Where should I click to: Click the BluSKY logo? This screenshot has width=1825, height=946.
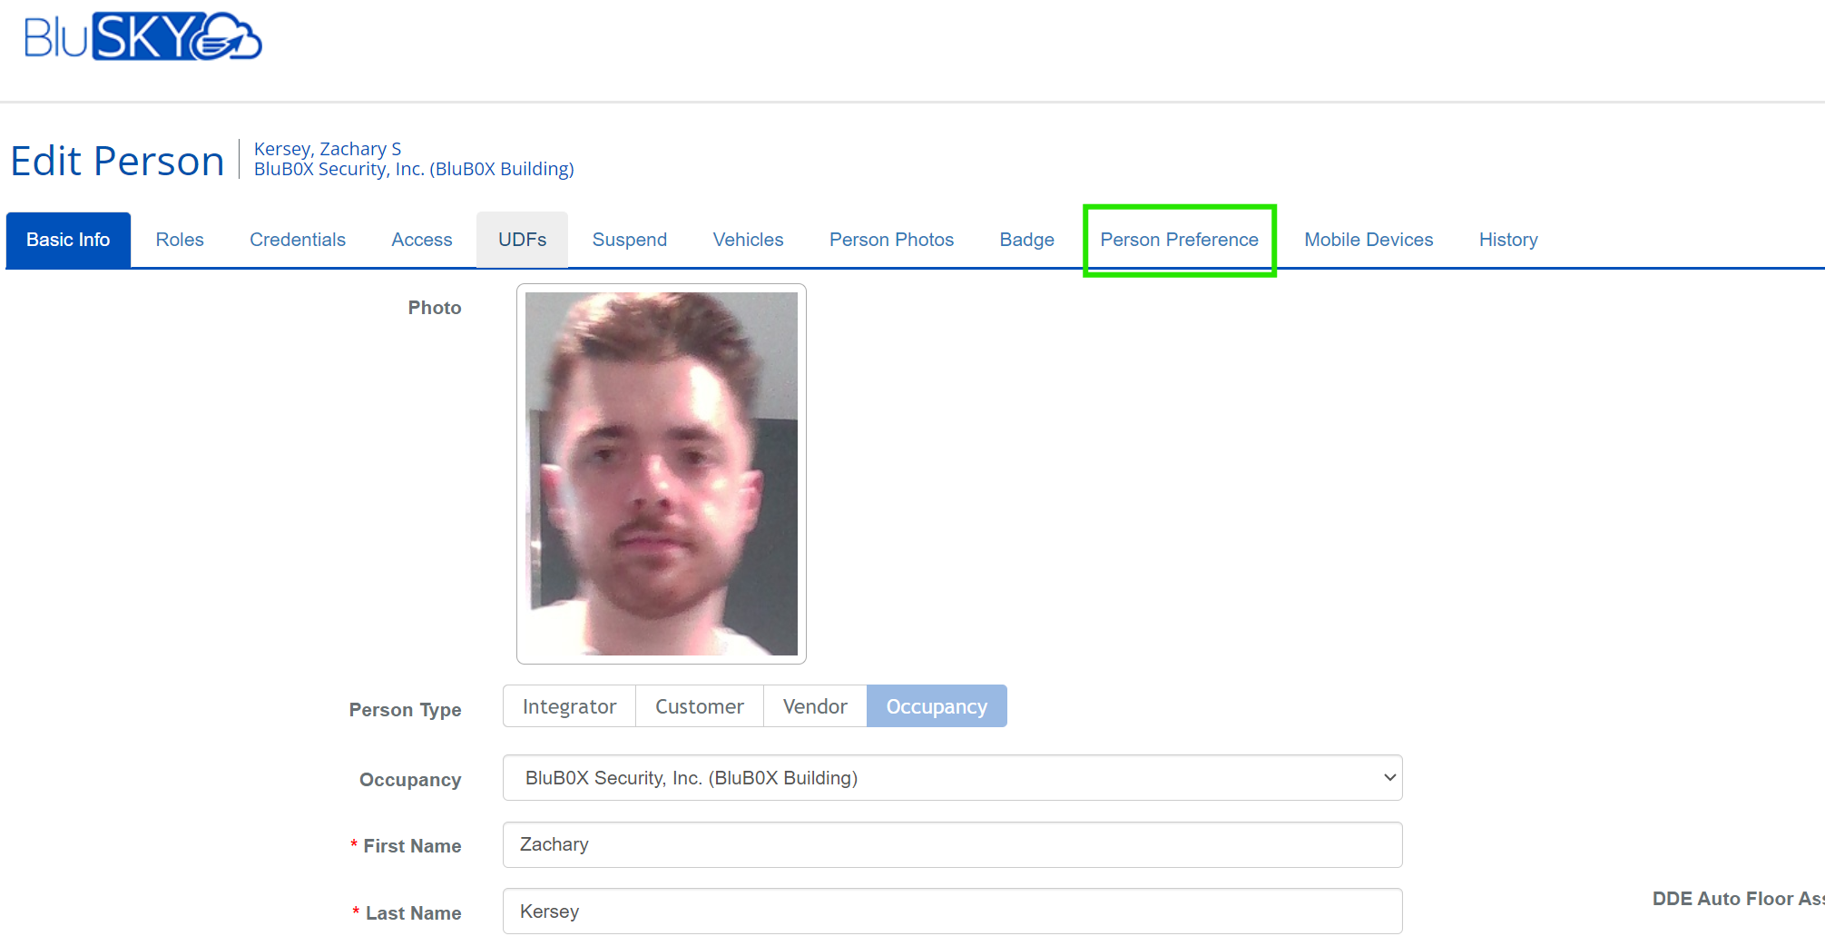[x=142, y=37]
